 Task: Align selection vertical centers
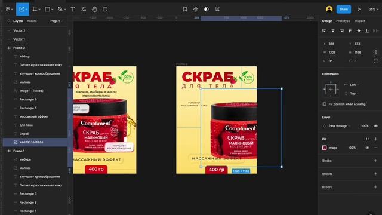click(359, 30)
